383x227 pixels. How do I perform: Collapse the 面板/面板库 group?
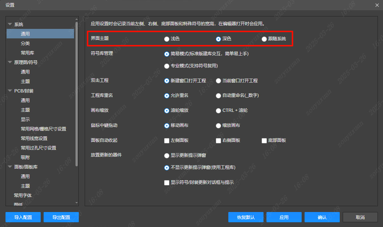coord(9,167)
